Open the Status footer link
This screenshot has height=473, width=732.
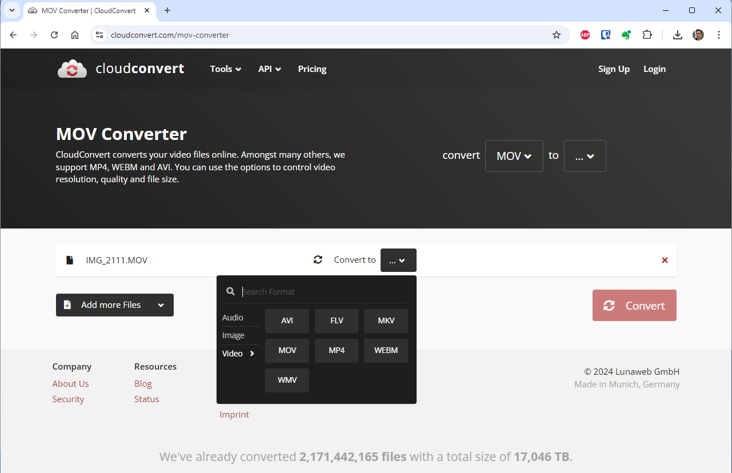coord(147,399)
